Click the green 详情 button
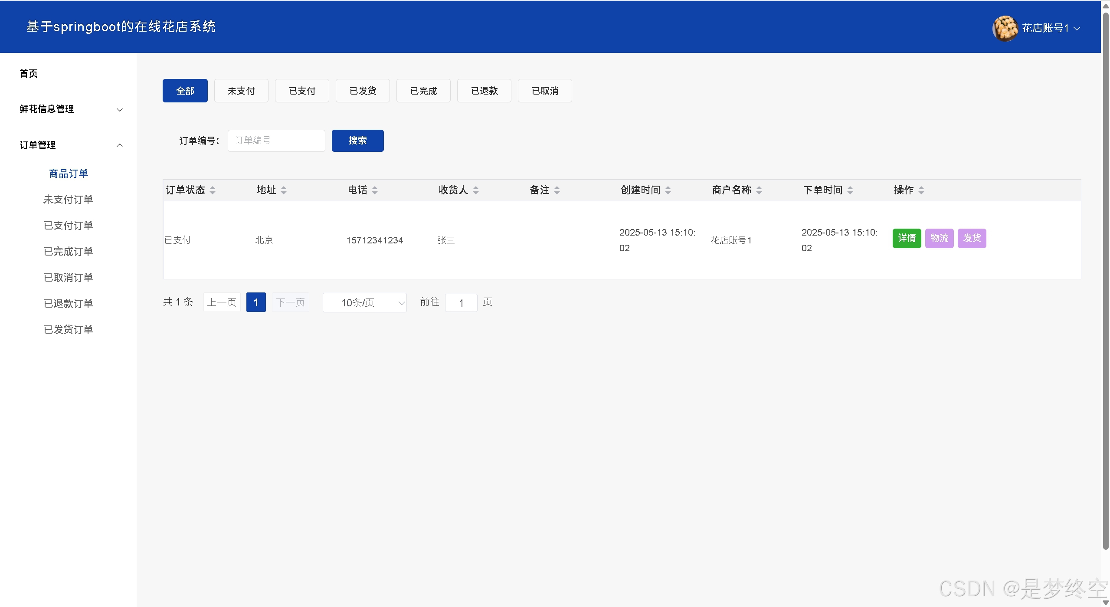1110x607 pixels. 907,238
